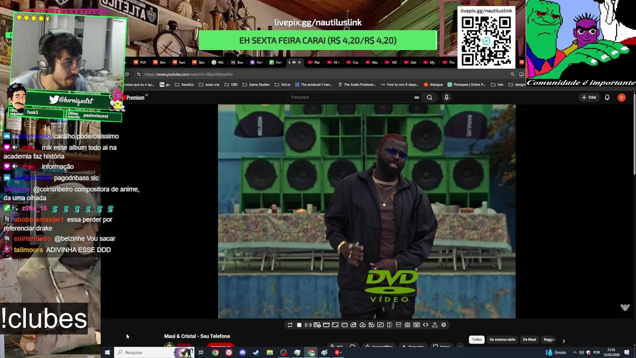
Task: Open the Windows Start menu
Action: 107,353
